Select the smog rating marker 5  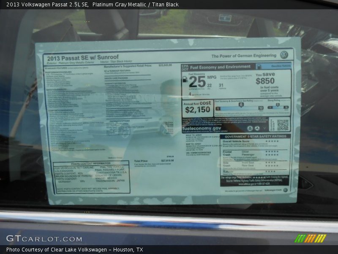pos(278,105)
